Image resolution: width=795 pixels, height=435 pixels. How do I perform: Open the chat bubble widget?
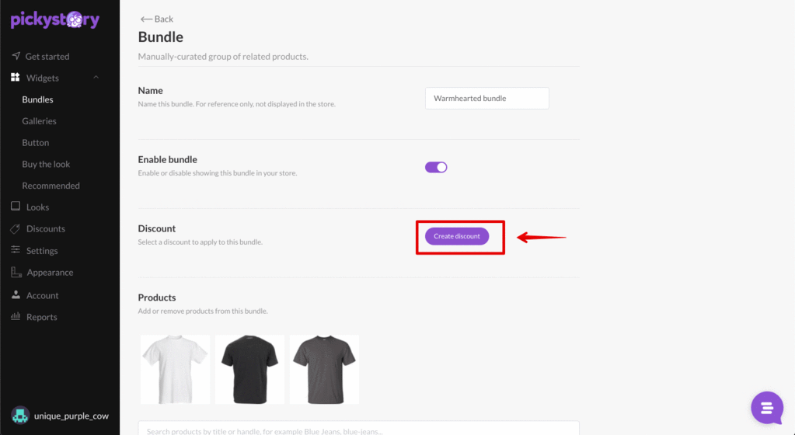pyautogui.click(x=767, y=408)
